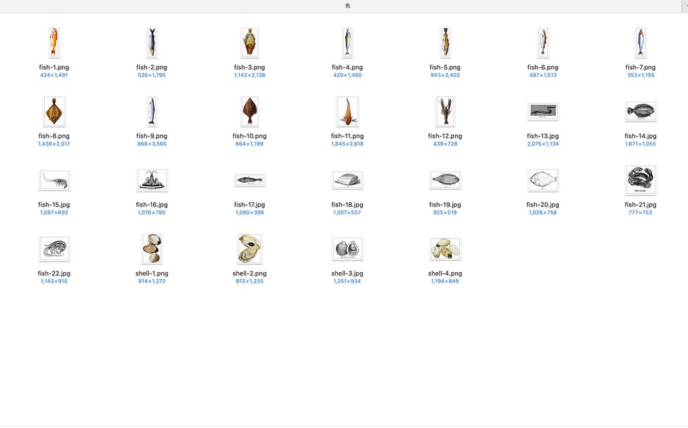Click the dimensions text "487×1,513"

[x=543, y=75]
